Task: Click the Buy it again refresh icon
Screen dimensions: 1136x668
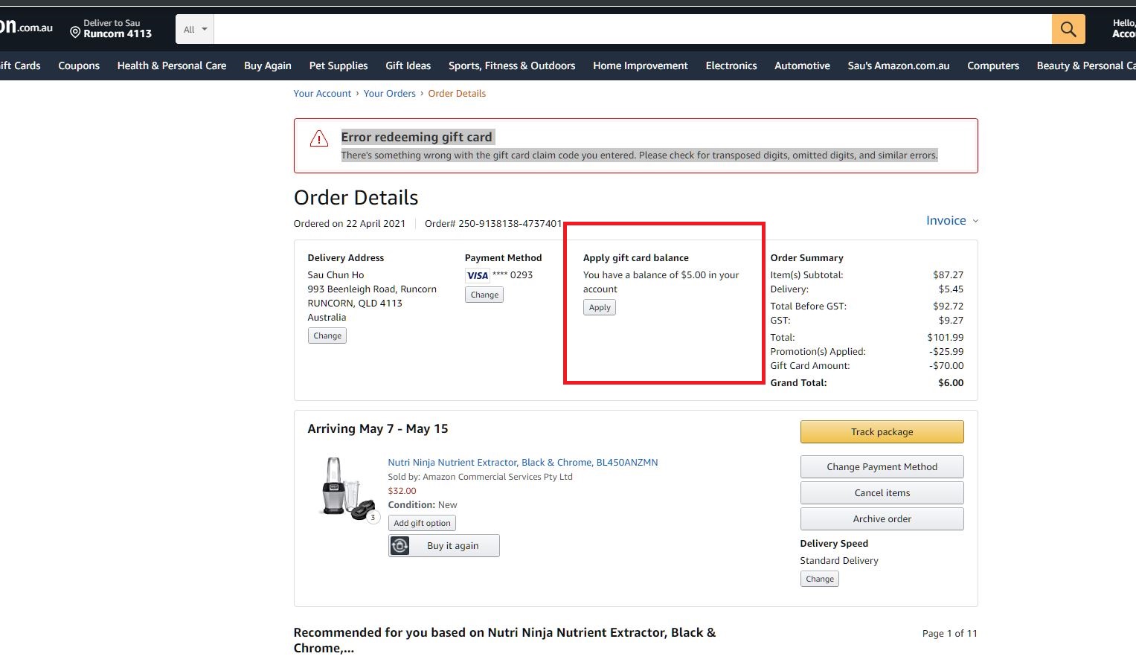Action: [400, 546]
